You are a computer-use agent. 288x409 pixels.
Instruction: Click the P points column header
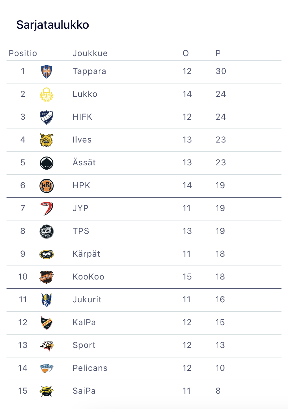point(218,53)
